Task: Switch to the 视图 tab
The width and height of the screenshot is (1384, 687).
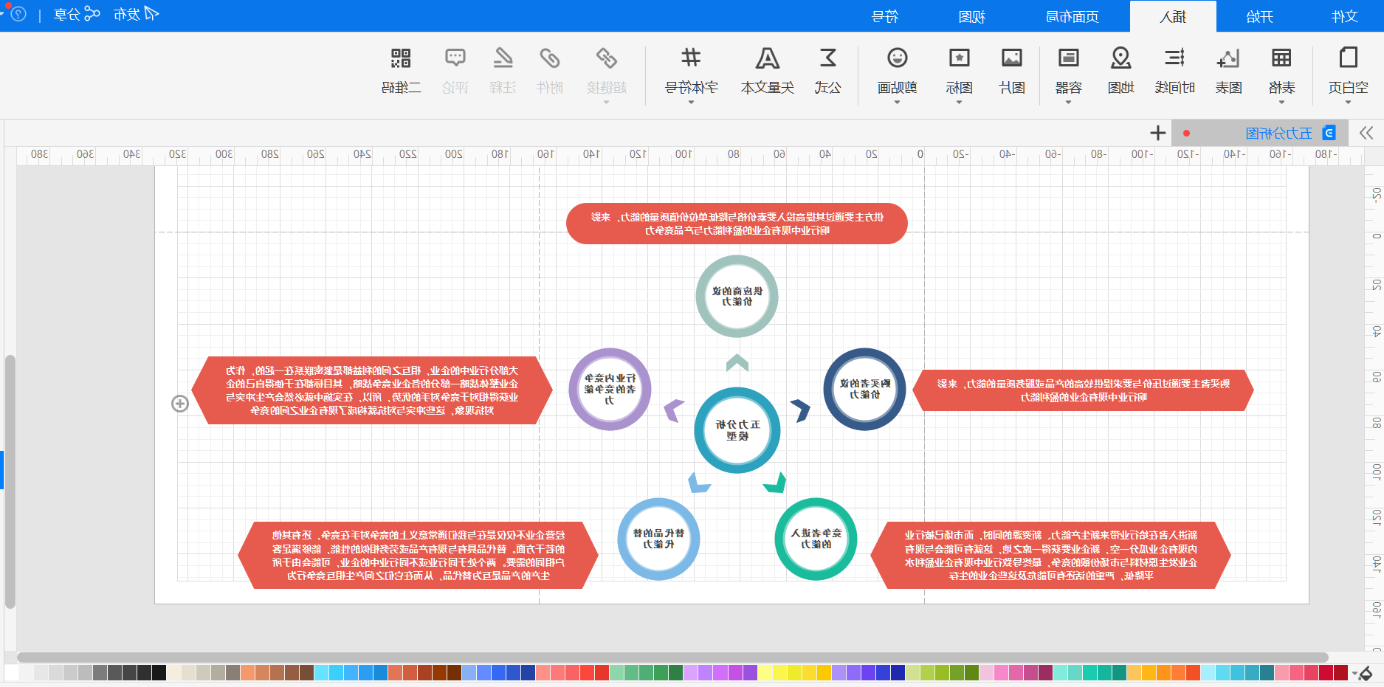Action: pos(971,16)
